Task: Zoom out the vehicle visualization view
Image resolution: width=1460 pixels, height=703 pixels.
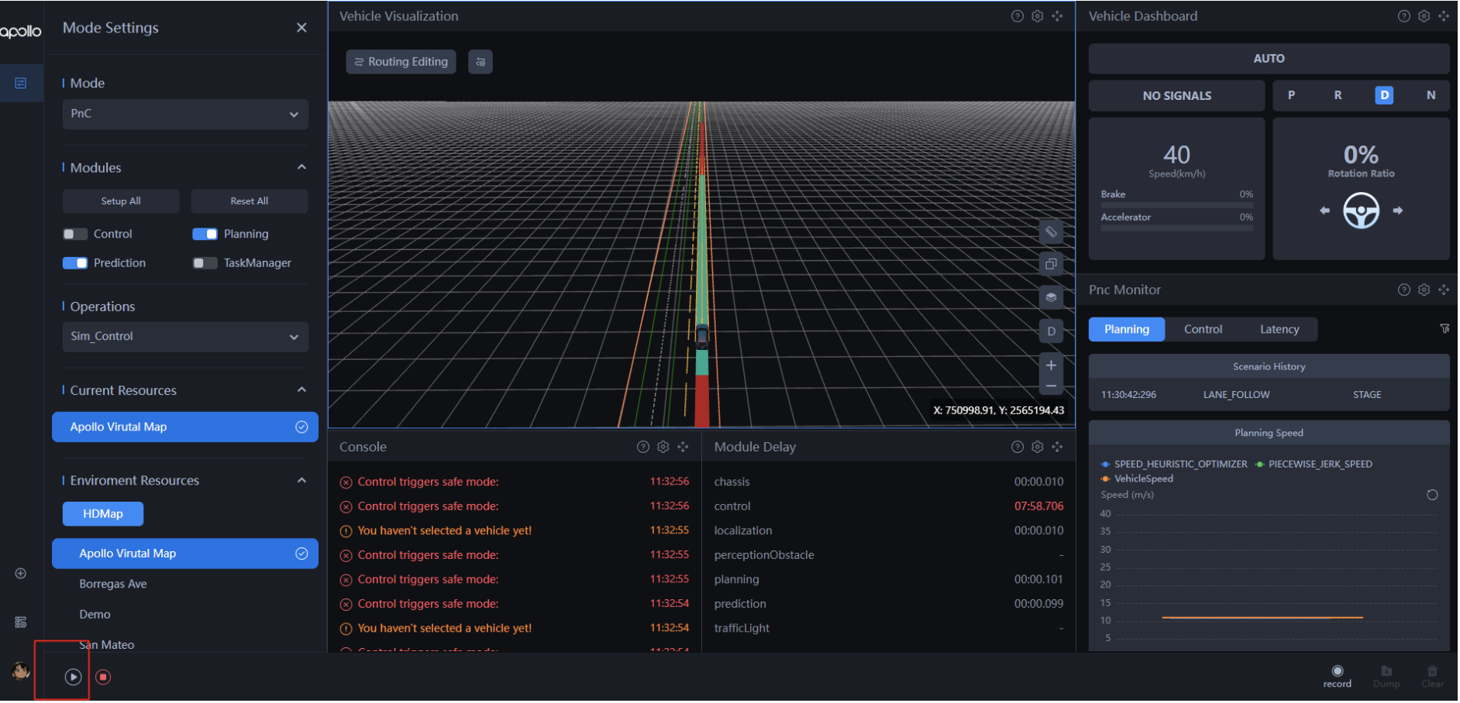Action: [1052, 386]
